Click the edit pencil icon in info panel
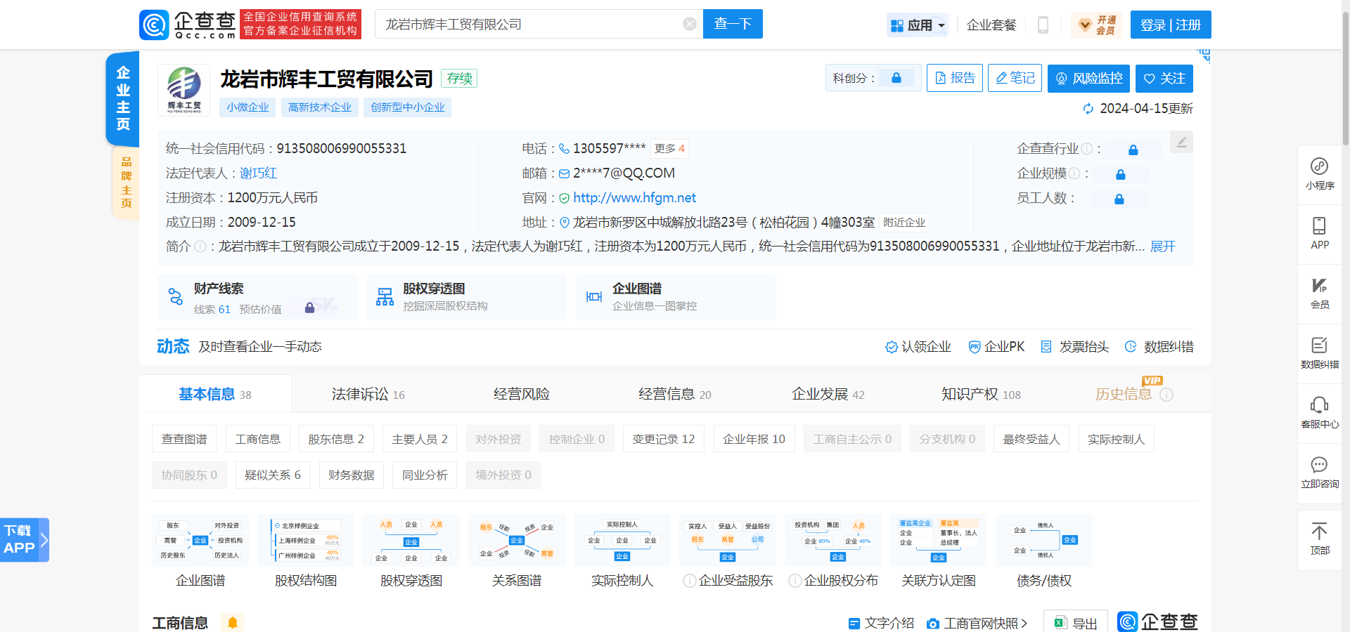Screen dimensions: 1350x632 (x=1181, y=143)
